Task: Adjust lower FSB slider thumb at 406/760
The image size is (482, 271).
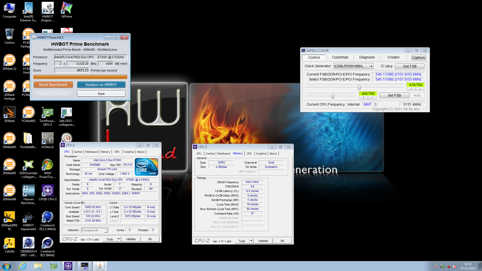Action: [x=333, y=96]
